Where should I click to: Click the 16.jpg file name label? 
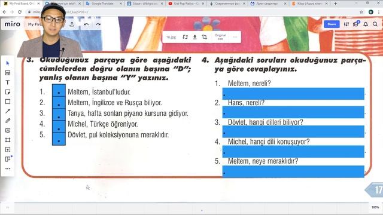(x=171, y=37)
